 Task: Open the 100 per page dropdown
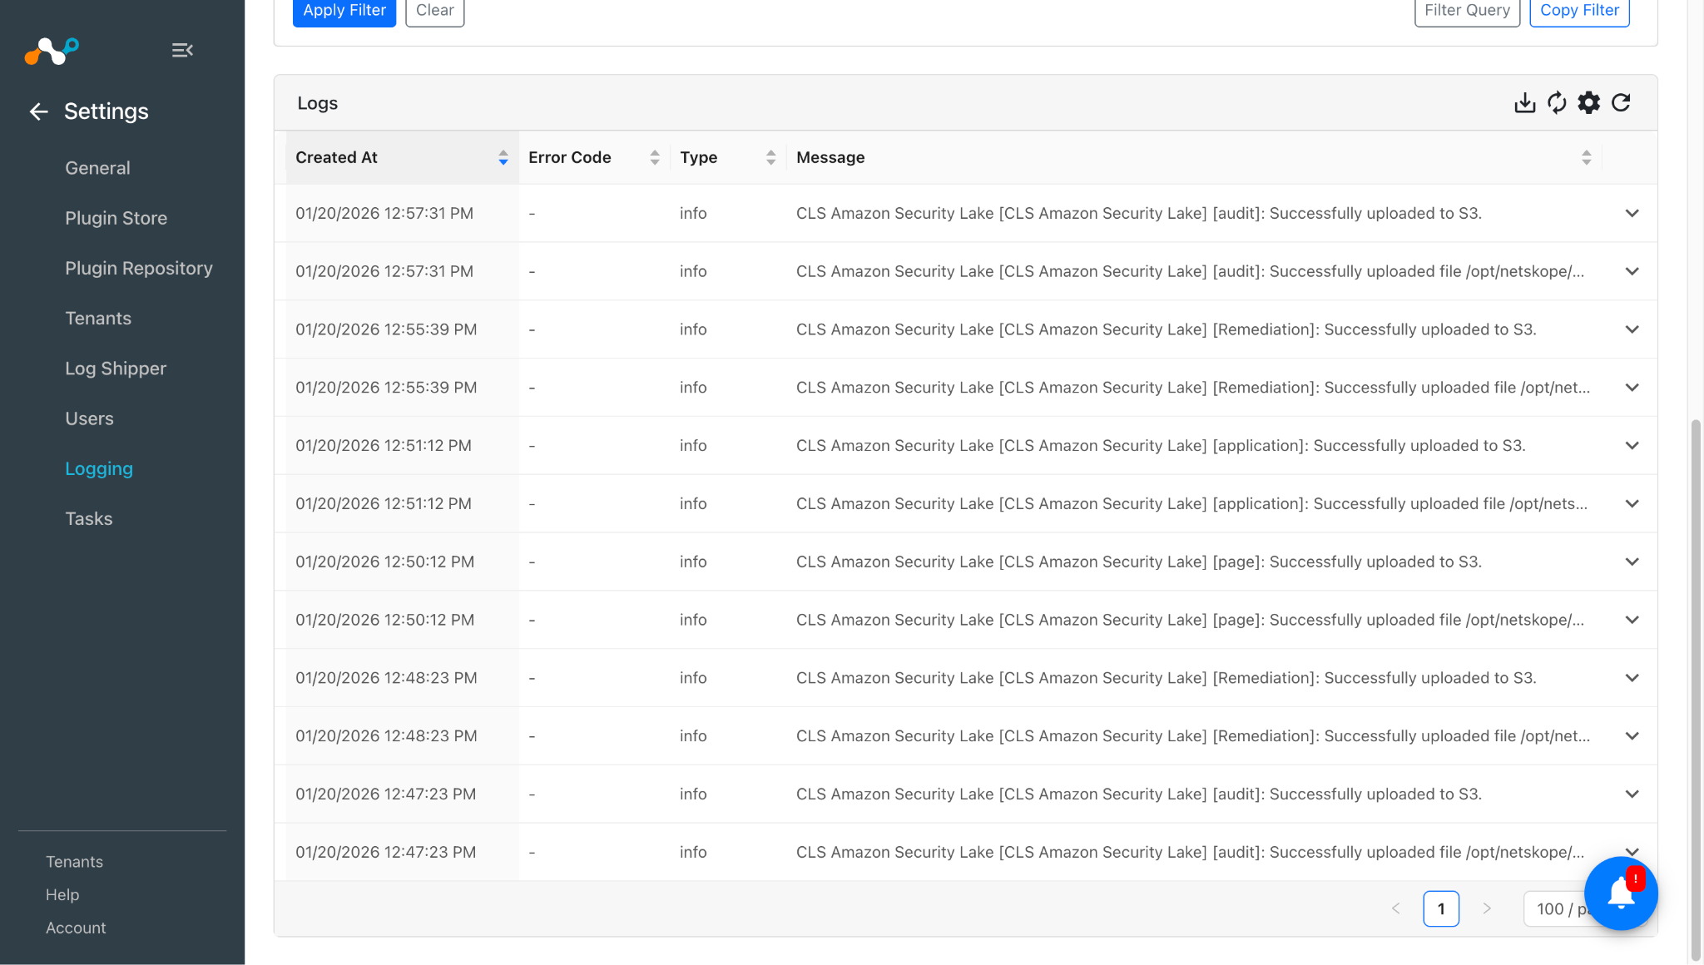pos(1556,908)
